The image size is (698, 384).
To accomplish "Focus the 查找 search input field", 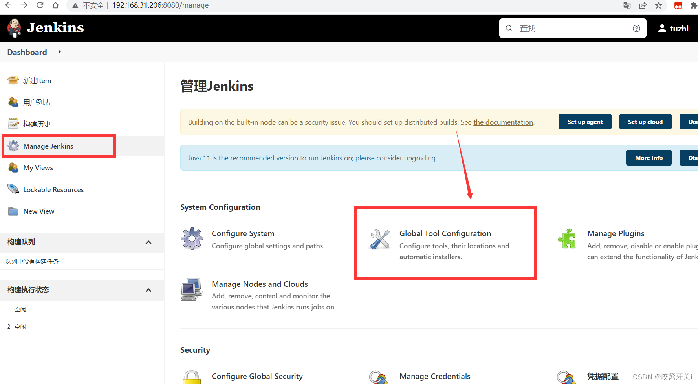I will click(573, 28).
